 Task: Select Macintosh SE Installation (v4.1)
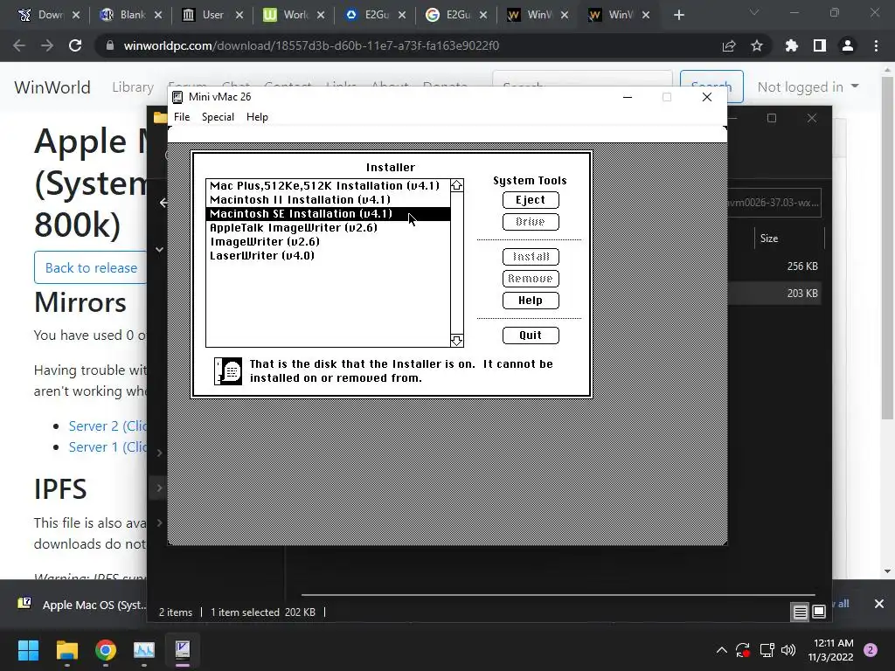click(x=328, y=214)
